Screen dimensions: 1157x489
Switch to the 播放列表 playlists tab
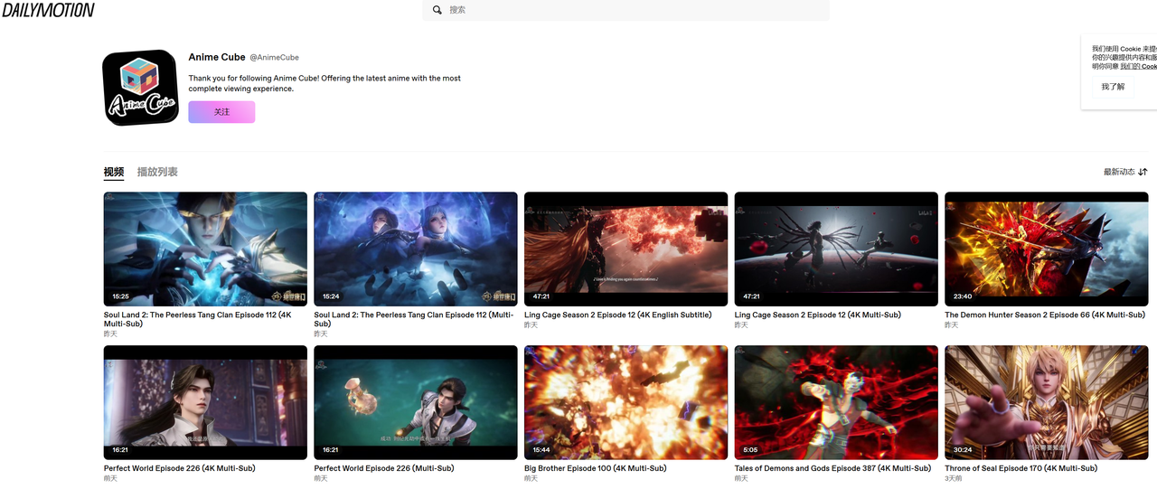(157, 172)
